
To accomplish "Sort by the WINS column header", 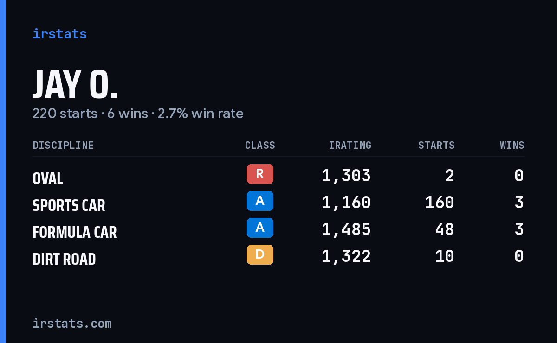I will [x=512, y=145].
